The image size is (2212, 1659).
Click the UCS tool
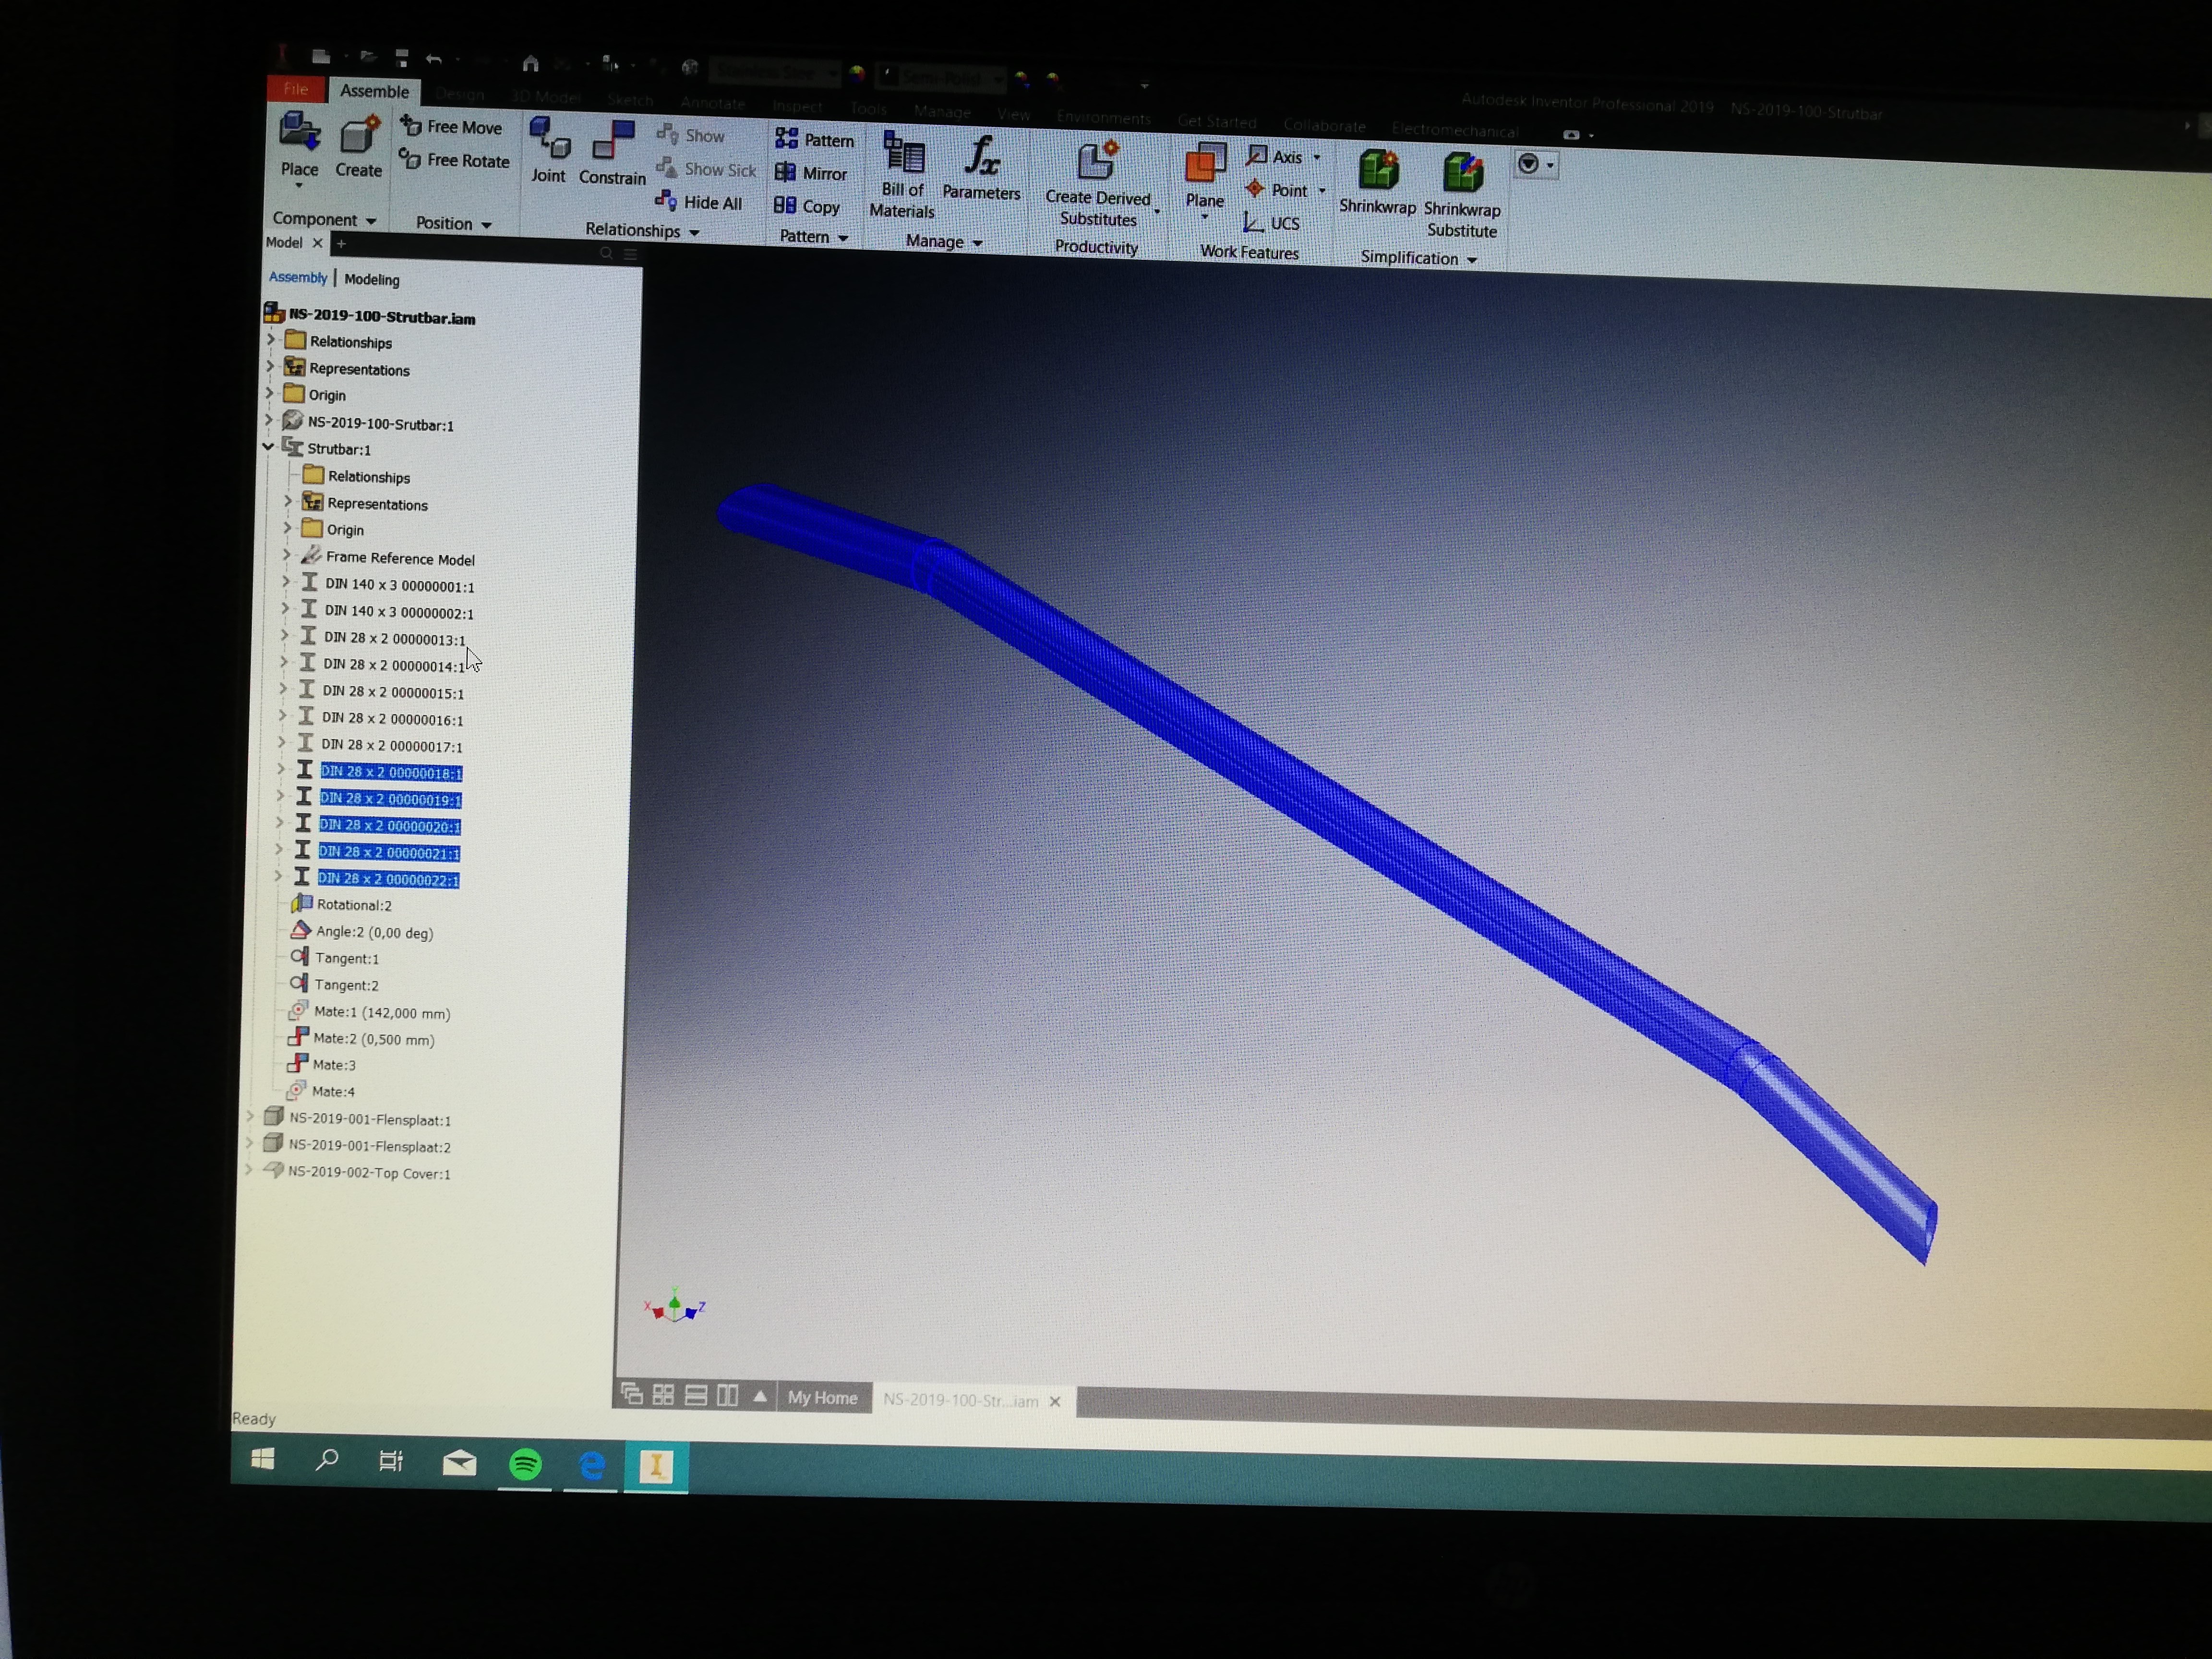point(1272,223)
